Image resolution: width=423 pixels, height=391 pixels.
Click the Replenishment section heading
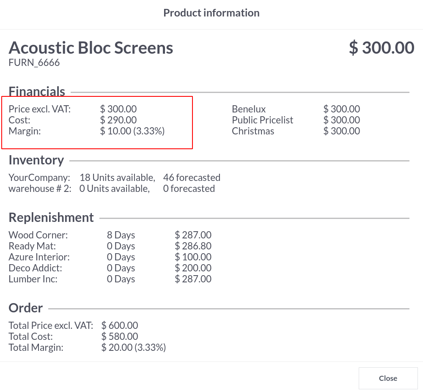51,218
